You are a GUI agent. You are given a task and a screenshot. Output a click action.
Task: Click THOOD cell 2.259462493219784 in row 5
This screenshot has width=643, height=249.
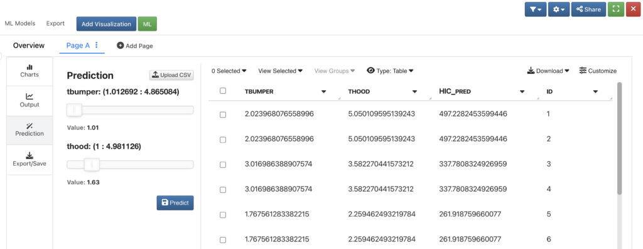382,214
